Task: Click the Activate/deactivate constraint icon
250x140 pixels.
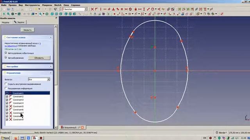Action: pyautogui.click(x=173, y=9)
